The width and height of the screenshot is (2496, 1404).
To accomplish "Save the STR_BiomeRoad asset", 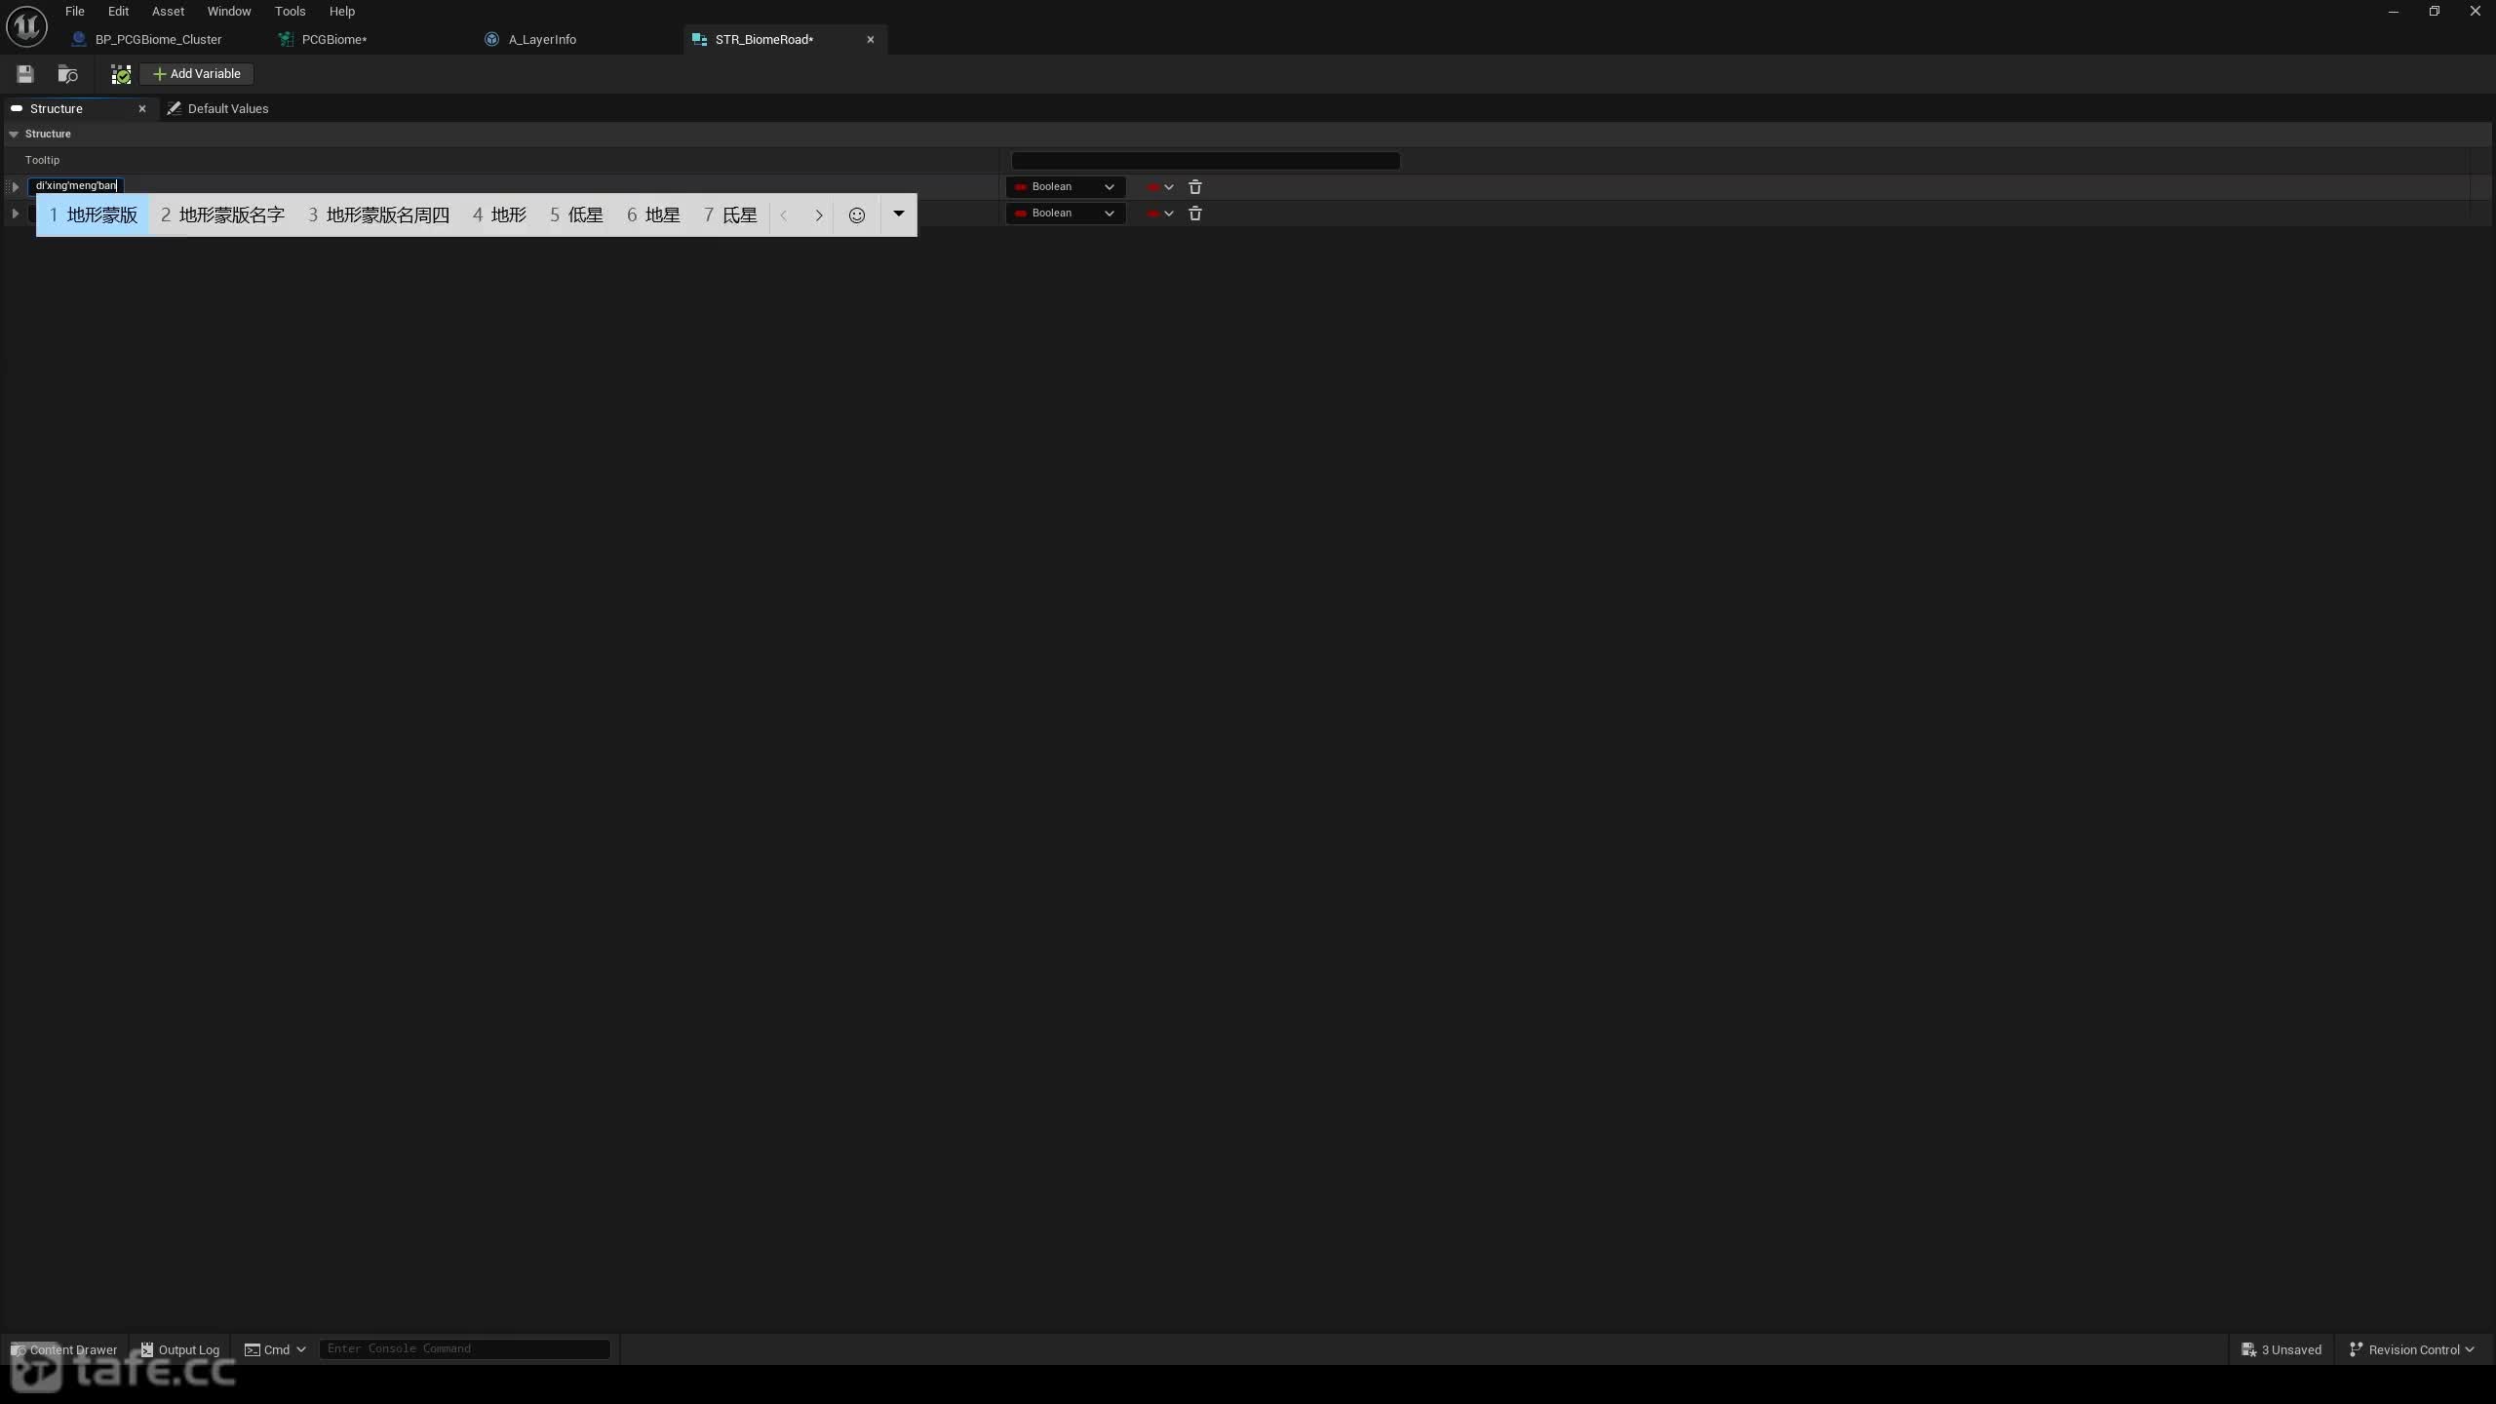I will [25, 74].
